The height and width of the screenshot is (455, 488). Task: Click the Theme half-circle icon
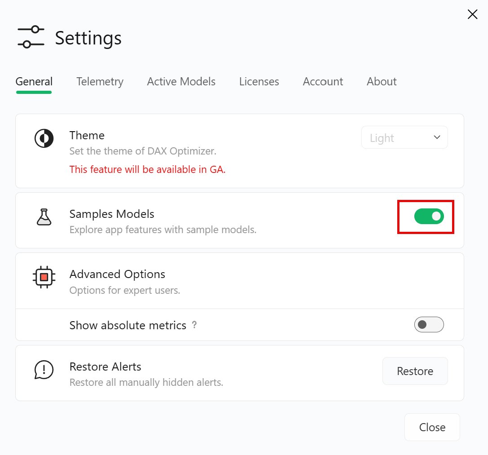[44, 138]
